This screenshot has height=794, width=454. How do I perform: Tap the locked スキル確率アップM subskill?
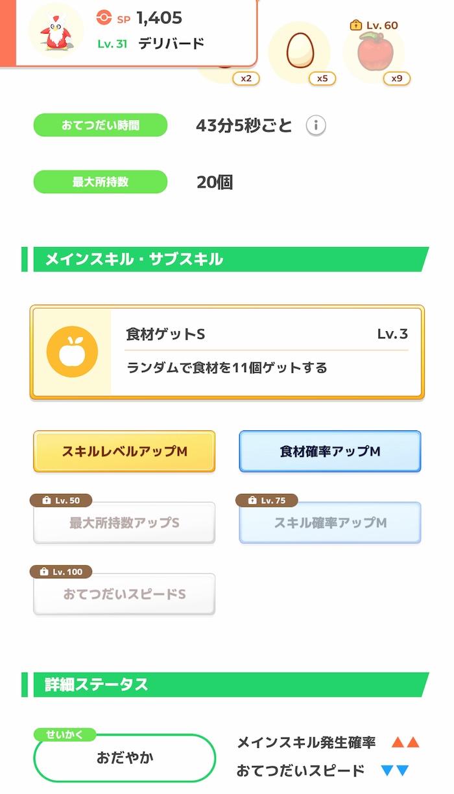[329, 522]
